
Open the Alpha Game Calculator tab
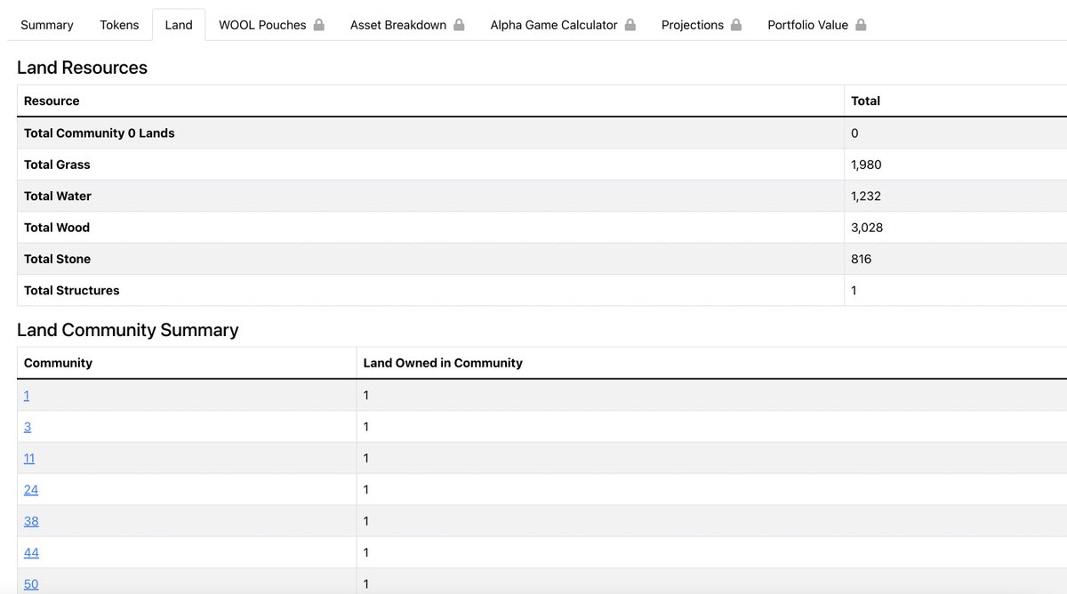pos(552,25)
